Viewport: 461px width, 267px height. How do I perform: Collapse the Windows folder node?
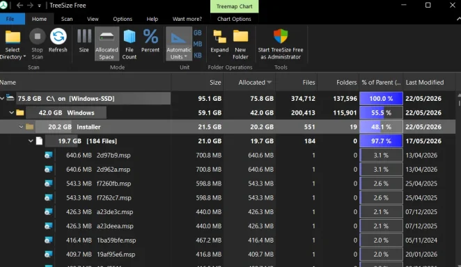(x=11, y=113)
